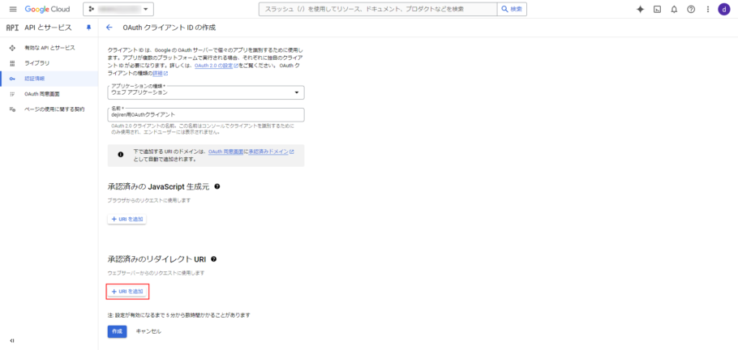Unpin the API とサービス sidebar pin

click(89, 27)
